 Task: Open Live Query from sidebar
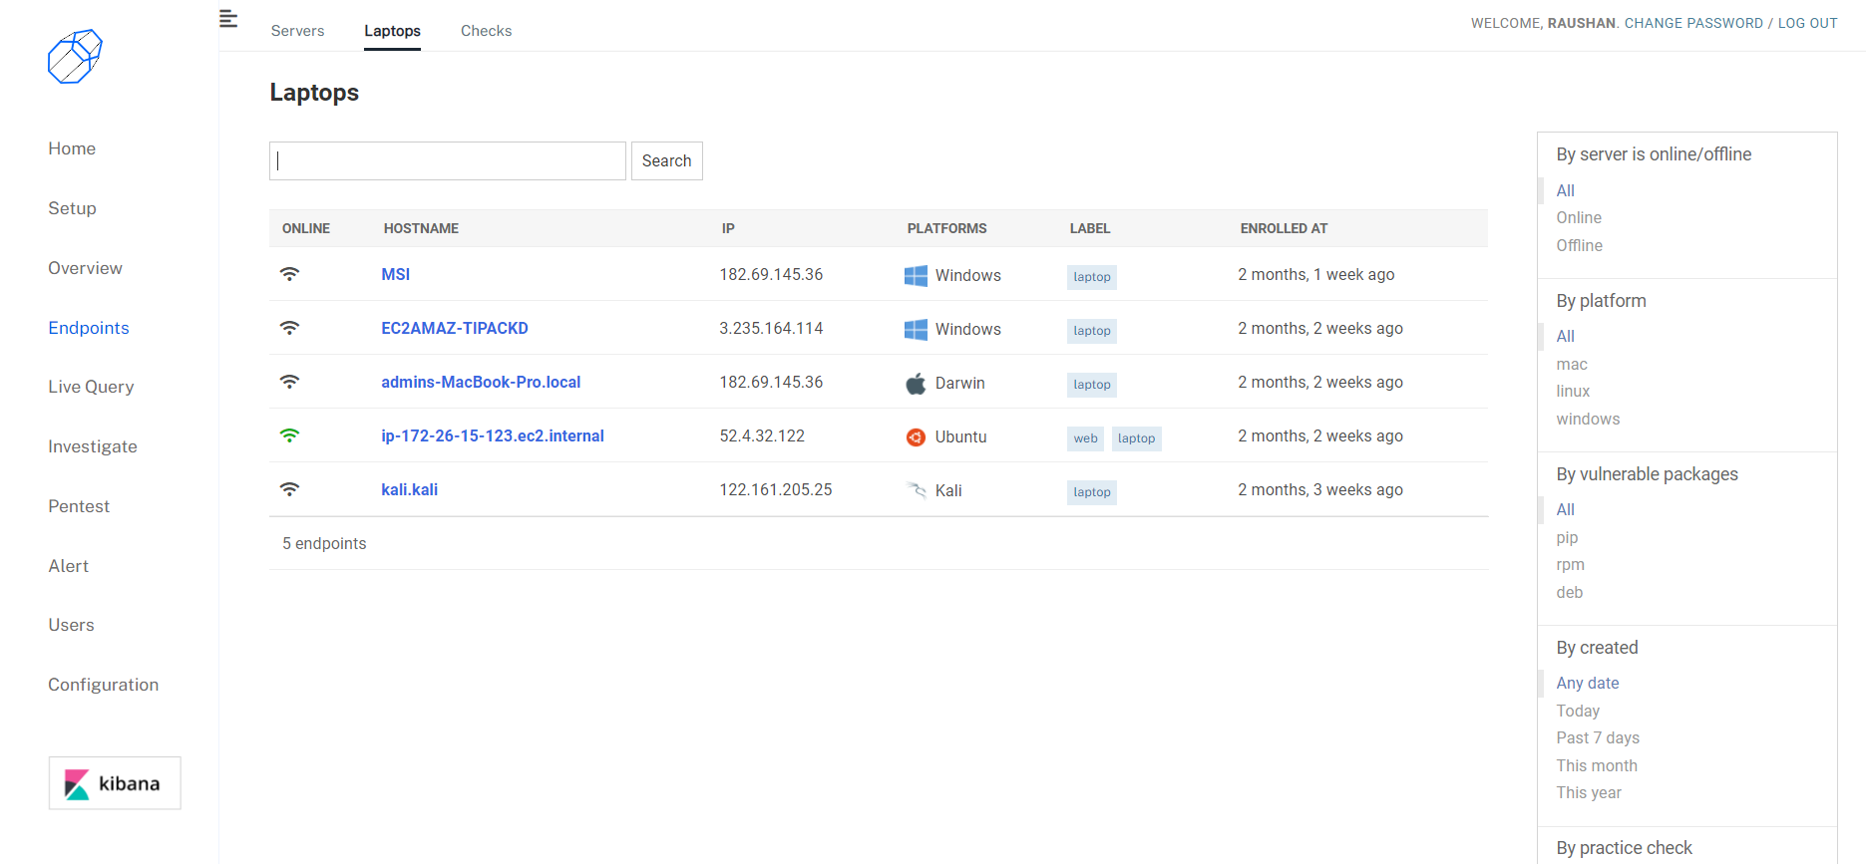91,387
